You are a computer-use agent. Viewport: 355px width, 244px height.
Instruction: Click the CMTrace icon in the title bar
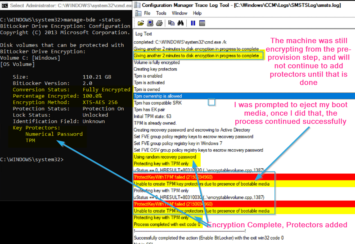coord(137,5)
